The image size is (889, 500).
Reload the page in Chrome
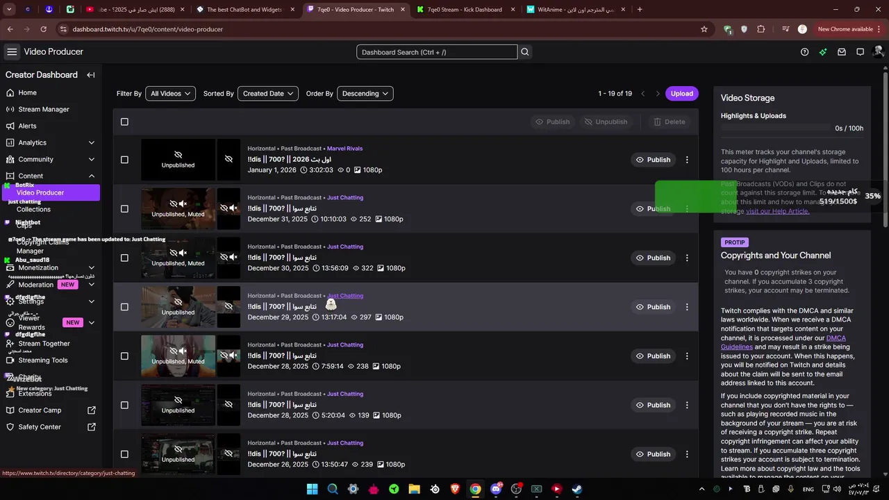[x=43, y=29]
